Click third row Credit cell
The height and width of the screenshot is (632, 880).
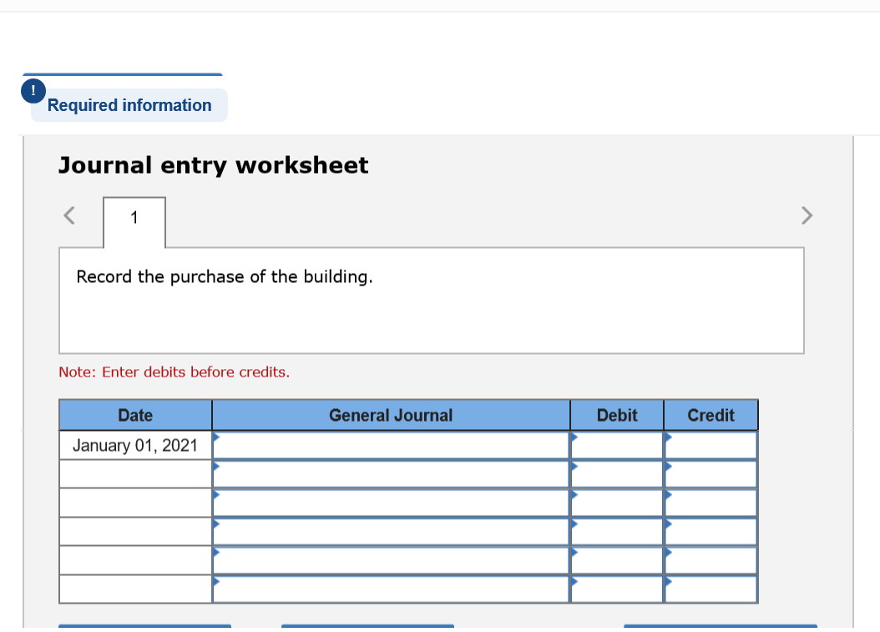(711, 503)
